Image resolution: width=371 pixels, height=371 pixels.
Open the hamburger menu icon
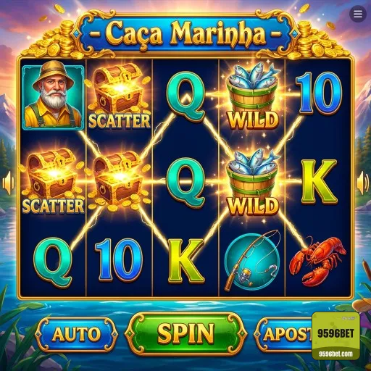tap(358, 14)
